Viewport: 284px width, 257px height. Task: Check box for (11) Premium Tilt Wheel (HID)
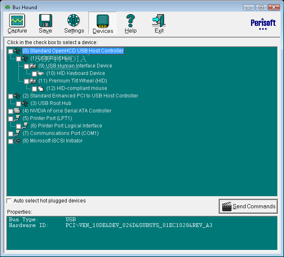point(26,81)
